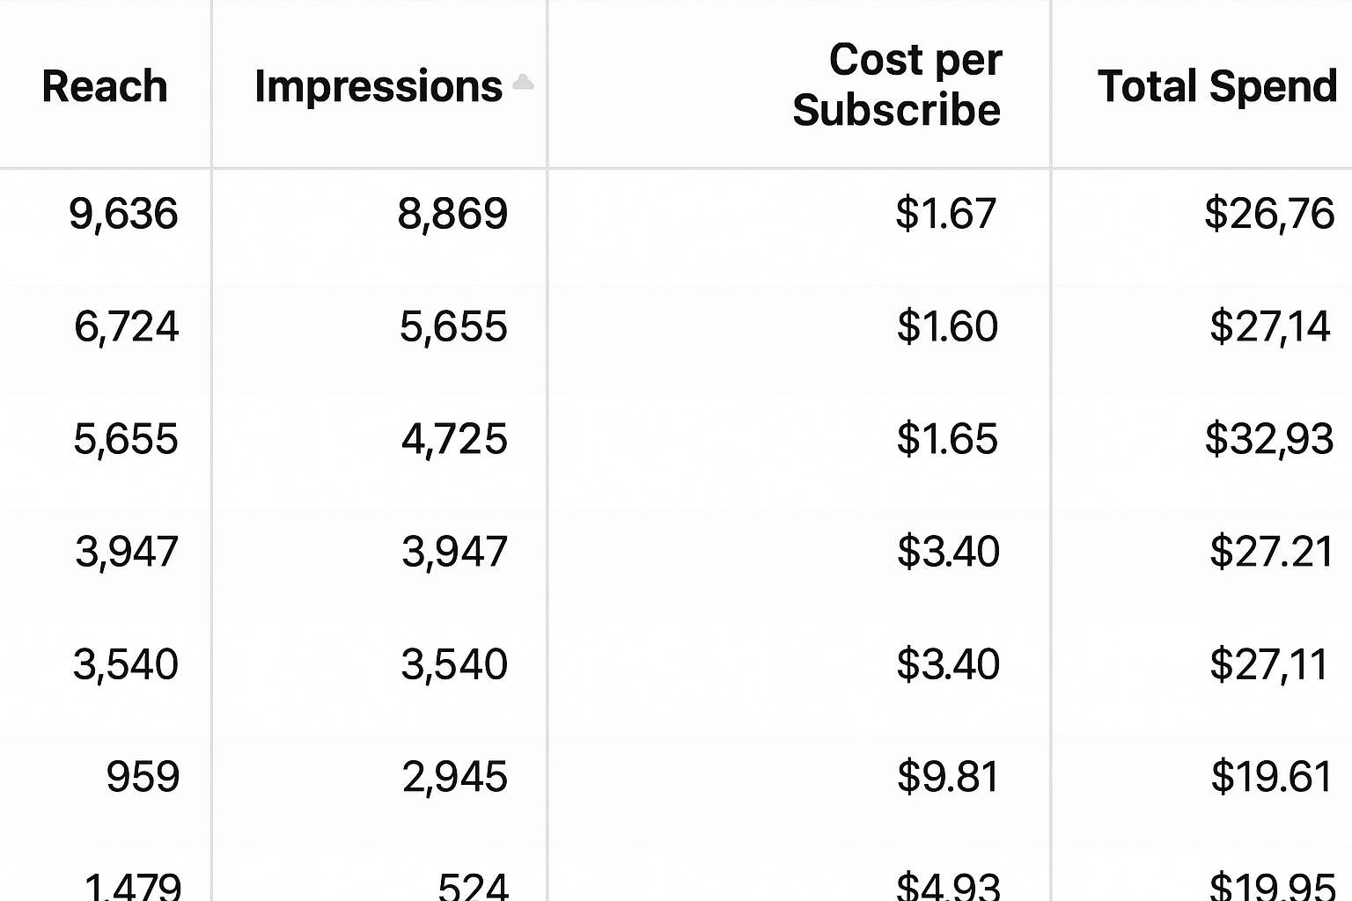Click the 2,945 impressions value
Image resolution: width=1352 pixels, height=901 pixels.
point(454,777)
